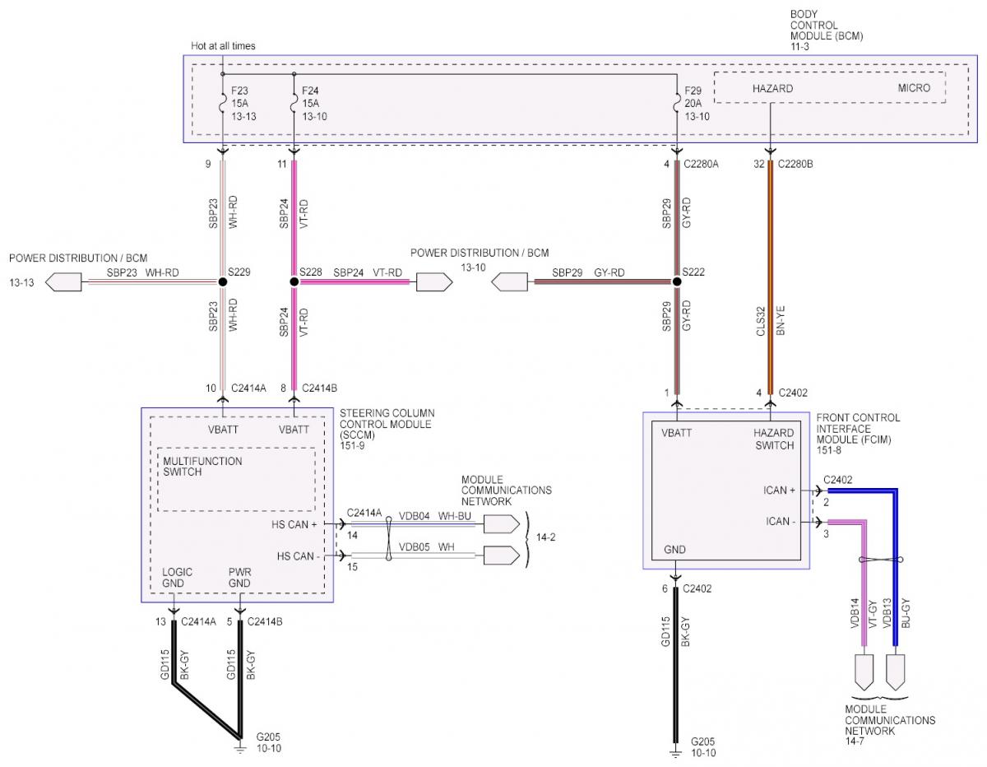The image size is (987, 767).
Task: Click the violet VDB14 VT-GY wire
Action: pyautogui.click(x=865, y=584)
